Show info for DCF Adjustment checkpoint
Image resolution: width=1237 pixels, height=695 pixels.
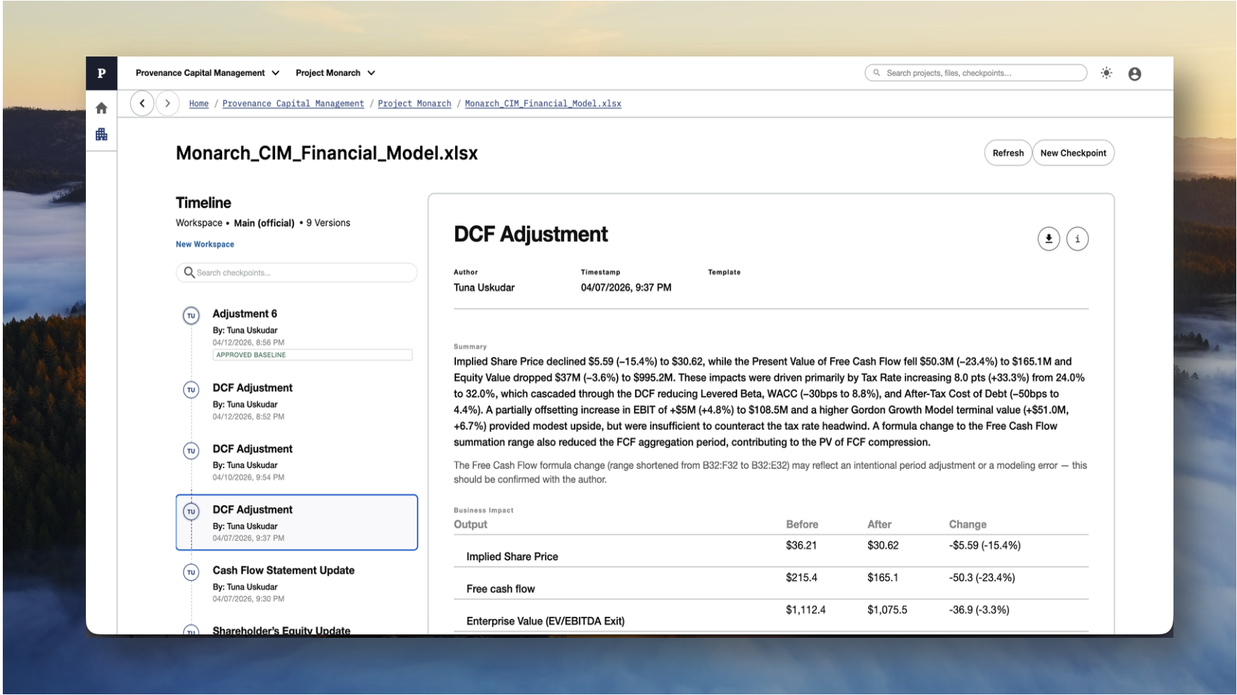[x=1077, y=239]
